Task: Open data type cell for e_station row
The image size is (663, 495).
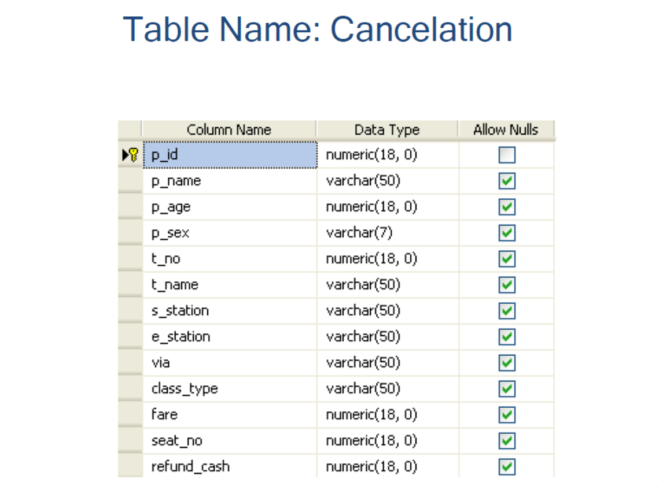Action: [387, 337]
